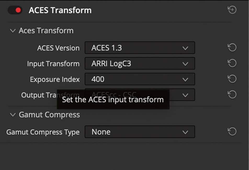Image resolution: width=249 pixels, height=170 pixels.
Task: Dismiss the input transform tooltip
Action: pos(113,100)
